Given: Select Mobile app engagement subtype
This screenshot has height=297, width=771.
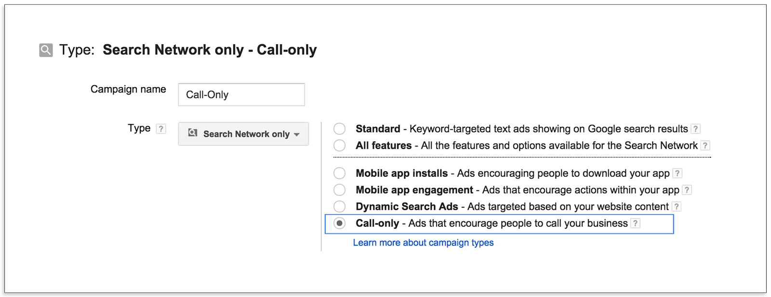Looking at the screenshot, I should 339,190.
